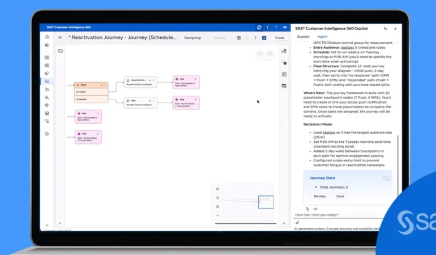Select the remainder branch in Split node
The width and height of the screenshot is (436, 255).
(91, 99)
